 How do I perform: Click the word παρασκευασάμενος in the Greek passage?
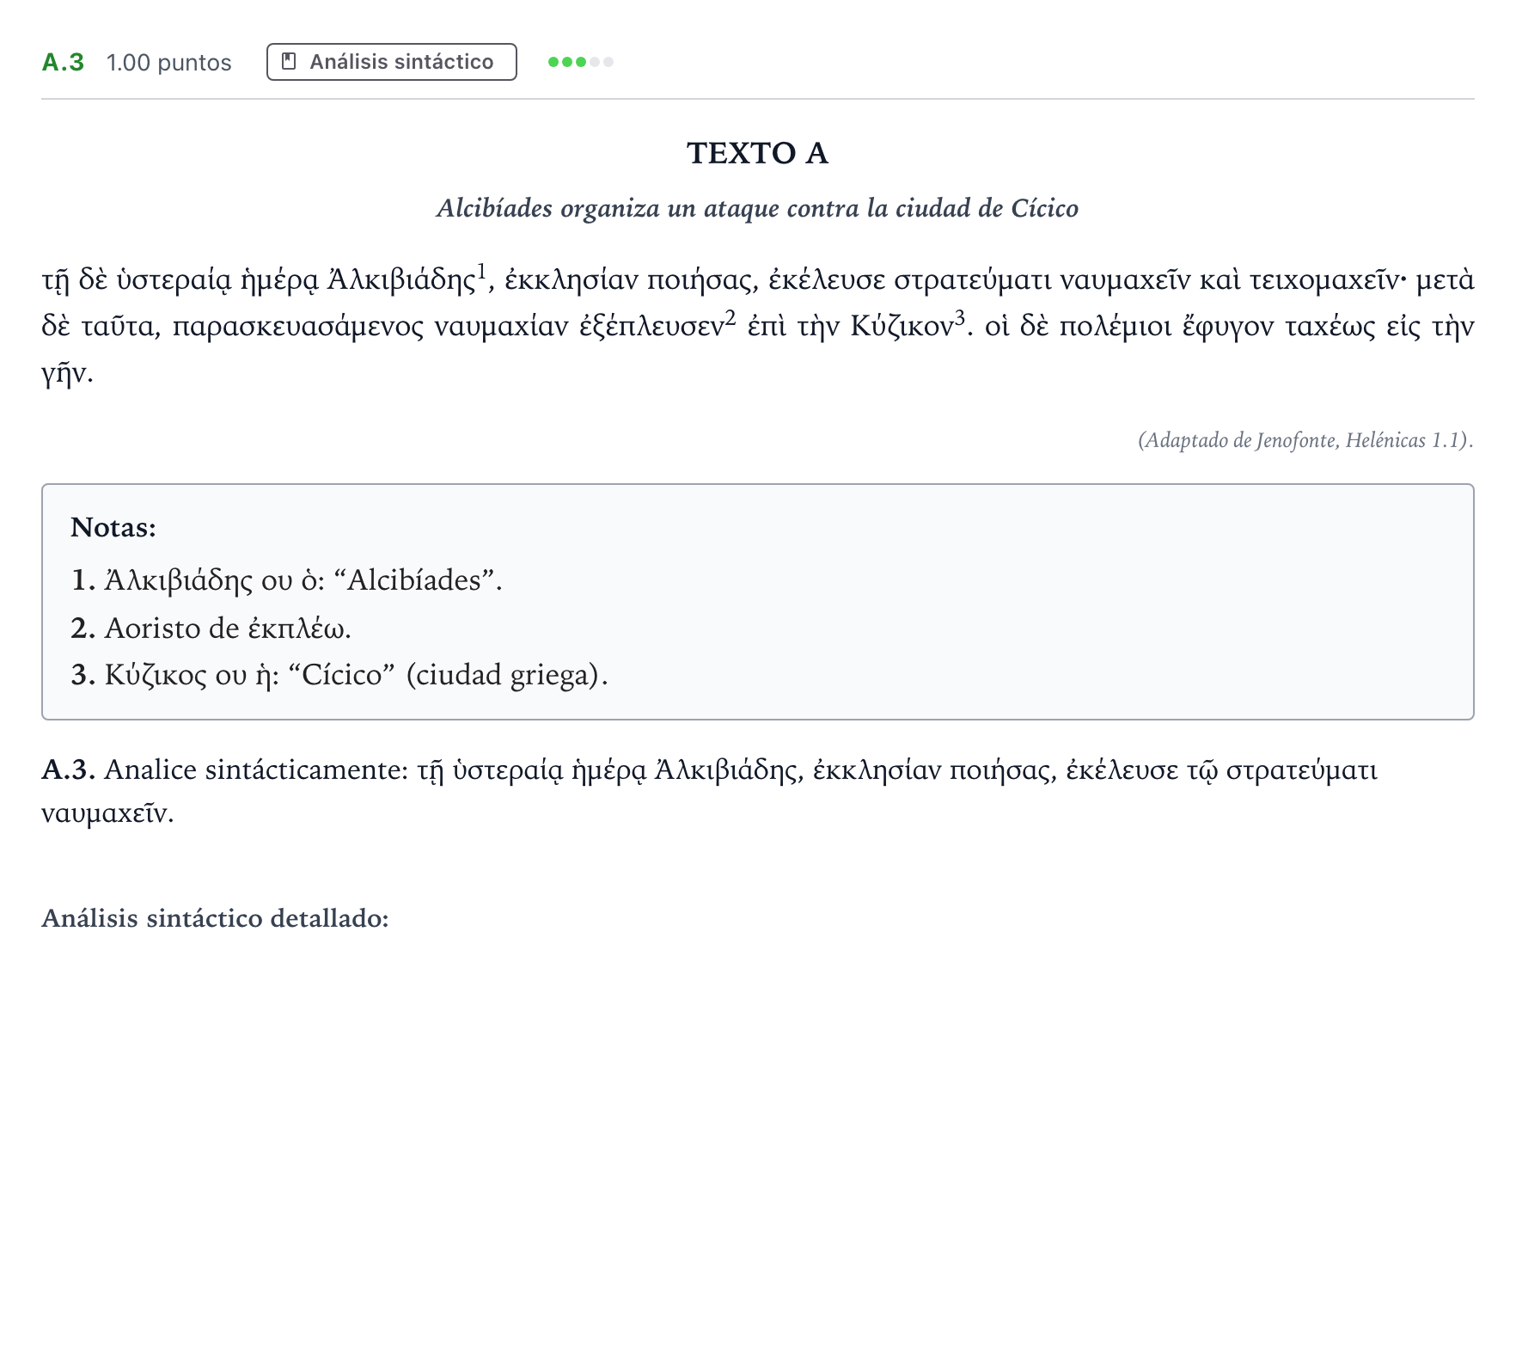(298, 327)
